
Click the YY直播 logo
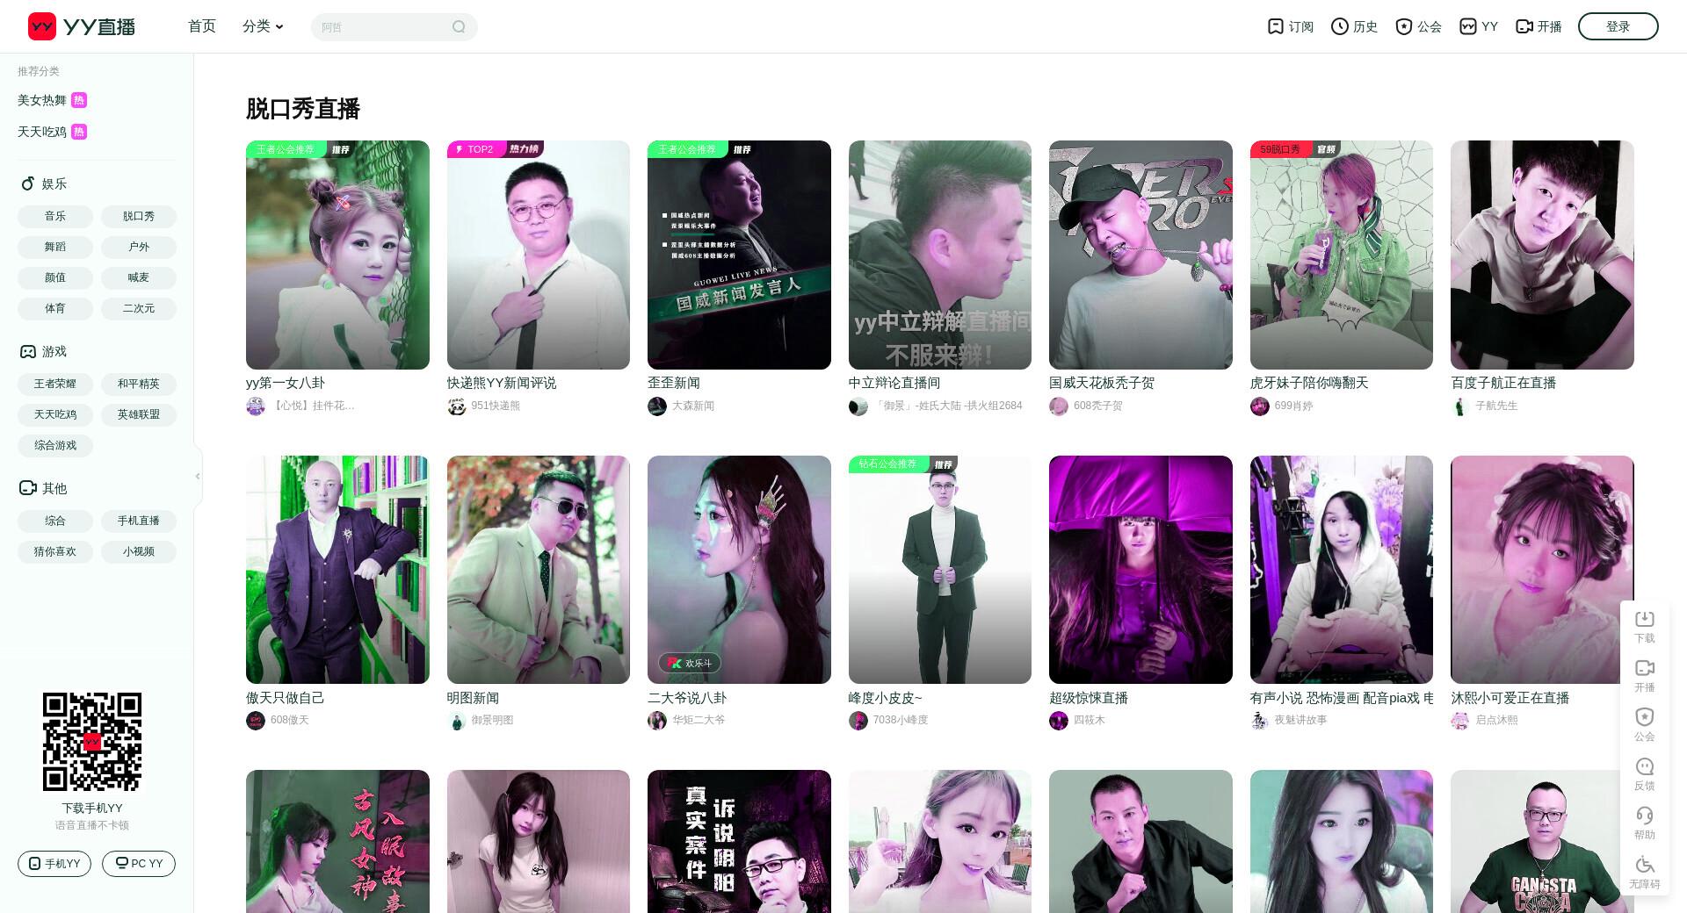tap(82, 26)
